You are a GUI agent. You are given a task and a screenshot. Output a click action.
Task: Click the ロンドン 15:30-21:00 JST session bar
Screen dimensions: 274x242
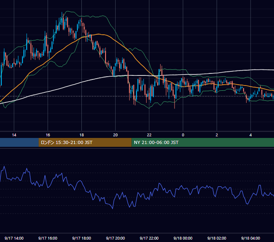(x=85, y=142)
